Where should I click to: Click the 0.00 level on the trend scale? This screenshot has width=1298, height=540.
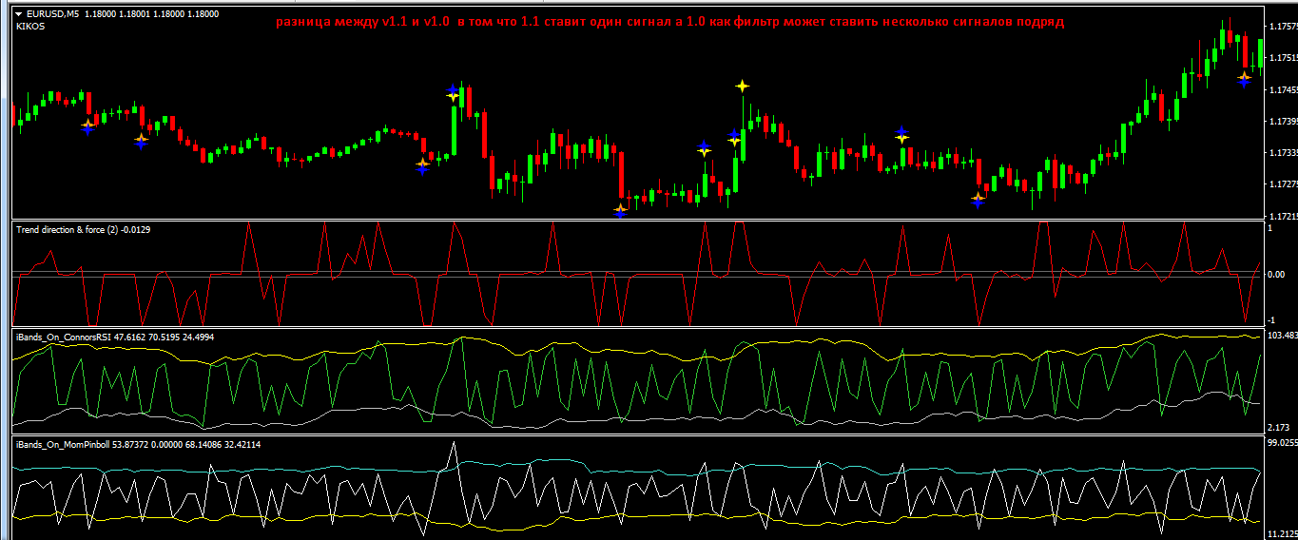pos(1279,275)
